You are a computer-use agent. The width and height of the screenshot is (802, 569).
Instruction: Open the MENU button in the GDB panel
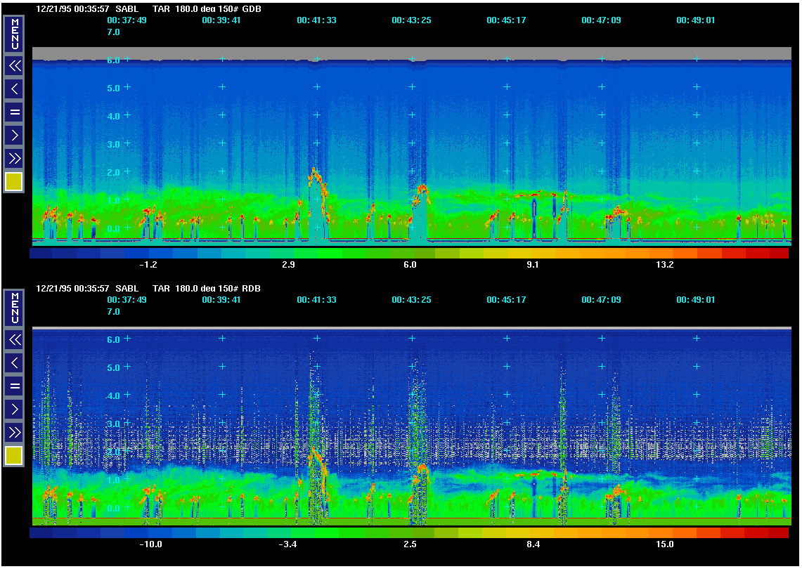14,34
